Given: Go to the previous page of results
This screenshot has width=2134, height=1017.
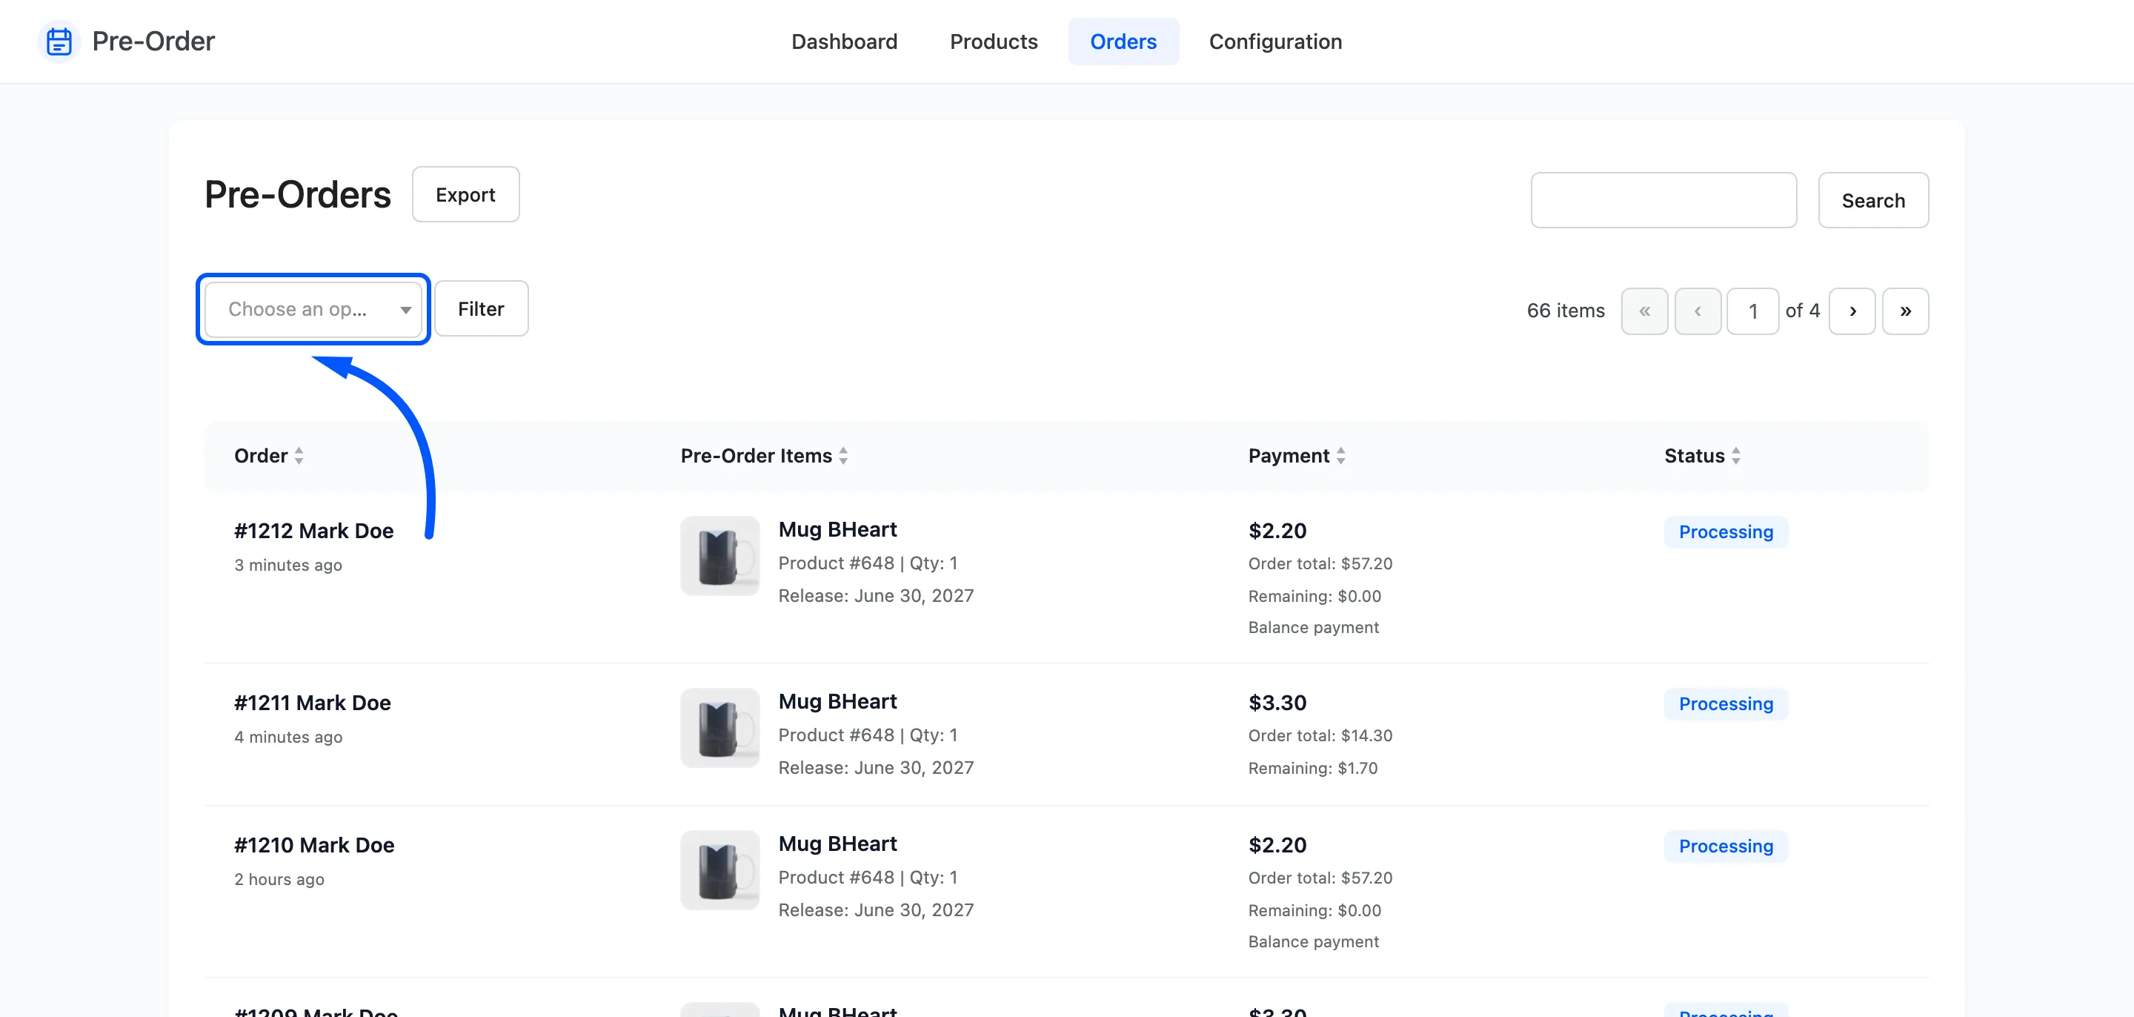Looking at the screenshot, I should (x=1698, y=311).
